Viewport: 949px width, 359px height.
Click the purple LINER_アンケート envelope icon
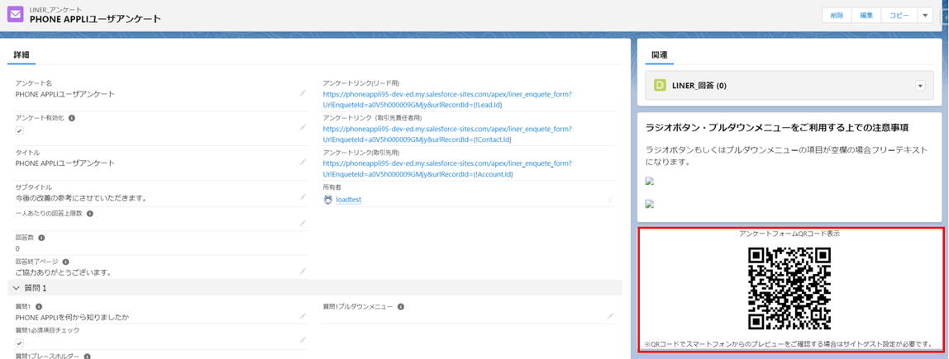(16, 14)
